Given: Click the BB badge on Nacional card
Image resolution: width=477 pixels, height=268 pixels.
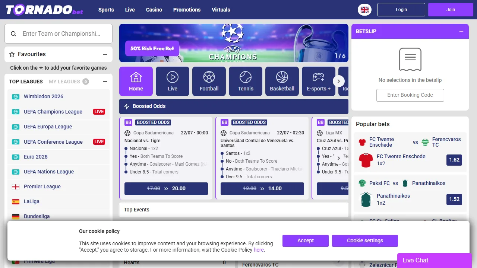Looking at the screenshot, I should point(128,122).
